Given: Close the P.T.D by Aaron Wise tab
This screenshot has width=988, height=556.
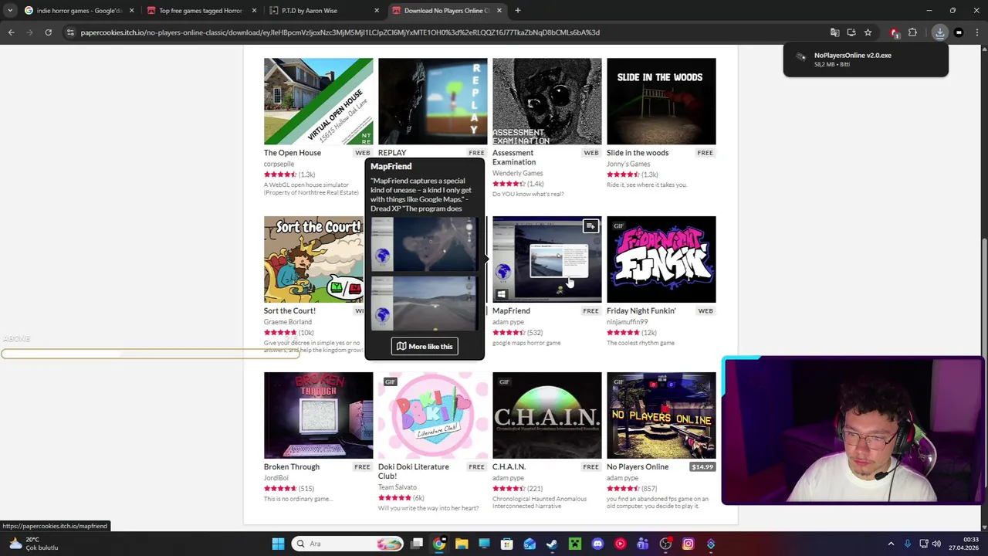Looking at the screenshot, I should 377,11.
